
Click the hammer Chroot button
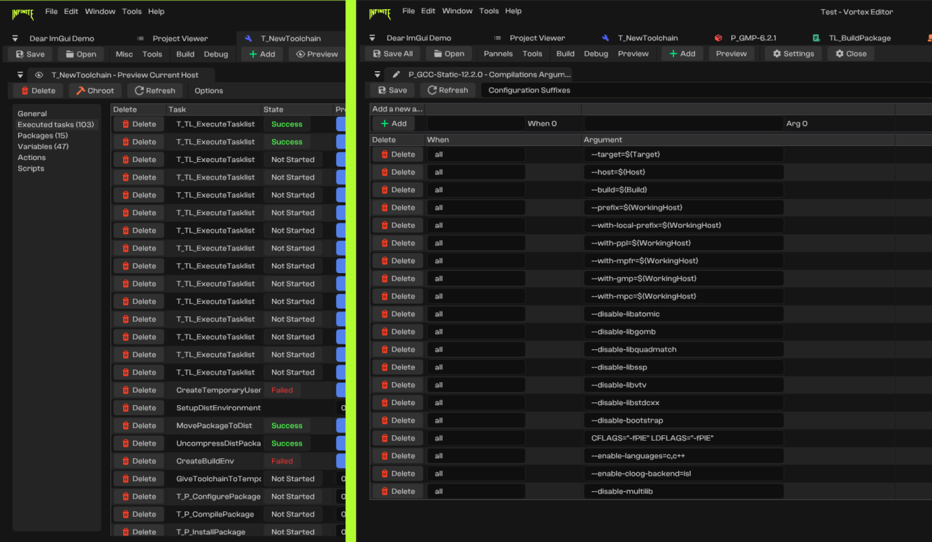click(95, 91)
